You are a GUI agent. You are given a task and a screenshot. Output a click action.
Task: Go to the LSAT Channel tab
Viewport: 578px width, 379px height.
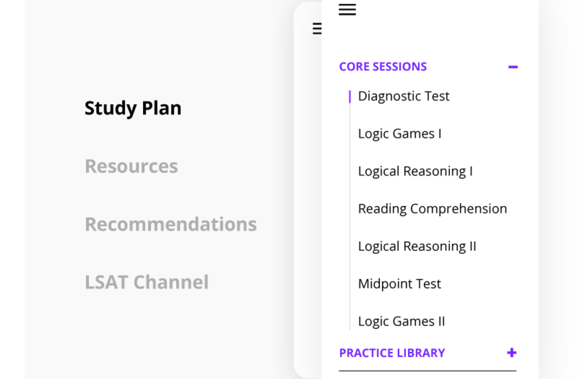(x=147, y=282)
